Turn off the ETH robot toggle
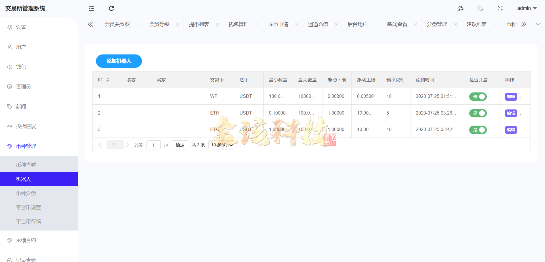Viewport: 545px width, 262px height. (x=478, y=113)
